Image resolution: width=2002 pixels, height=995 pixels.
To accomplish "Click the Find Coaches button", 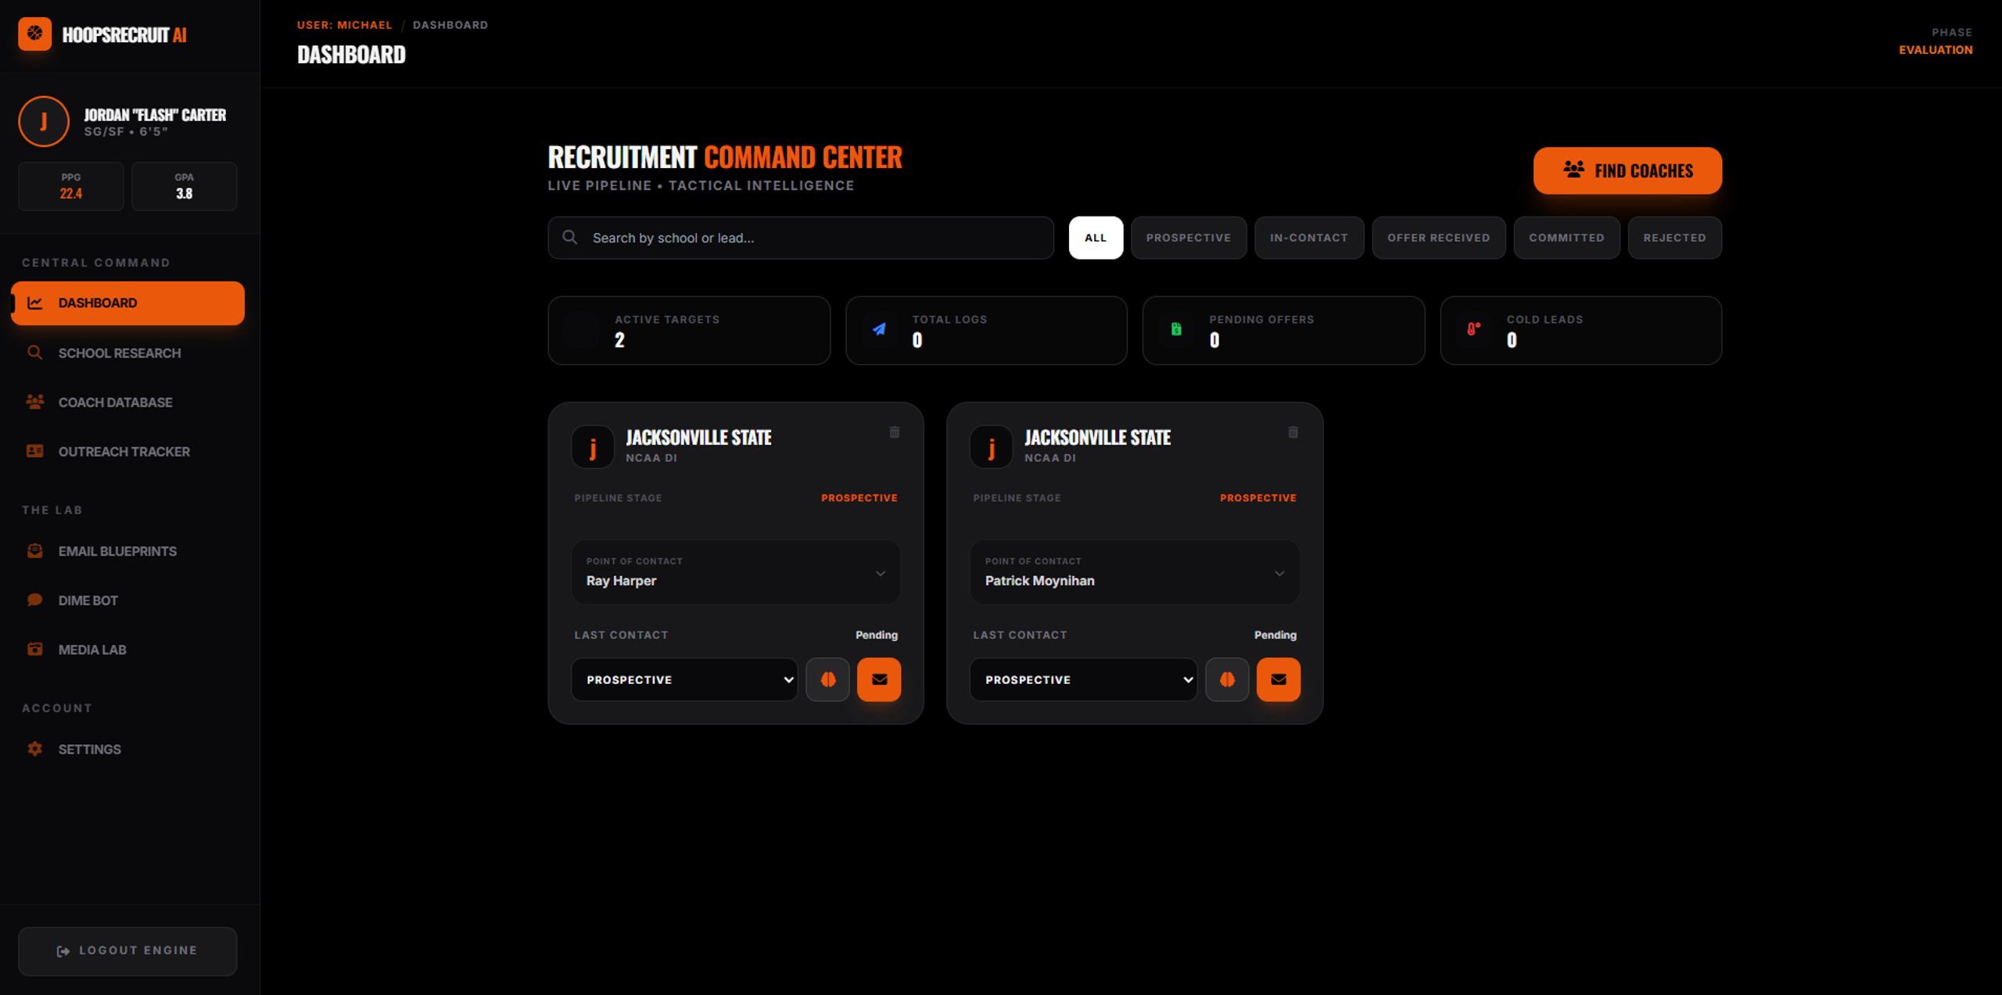I will pos(1627,170).
